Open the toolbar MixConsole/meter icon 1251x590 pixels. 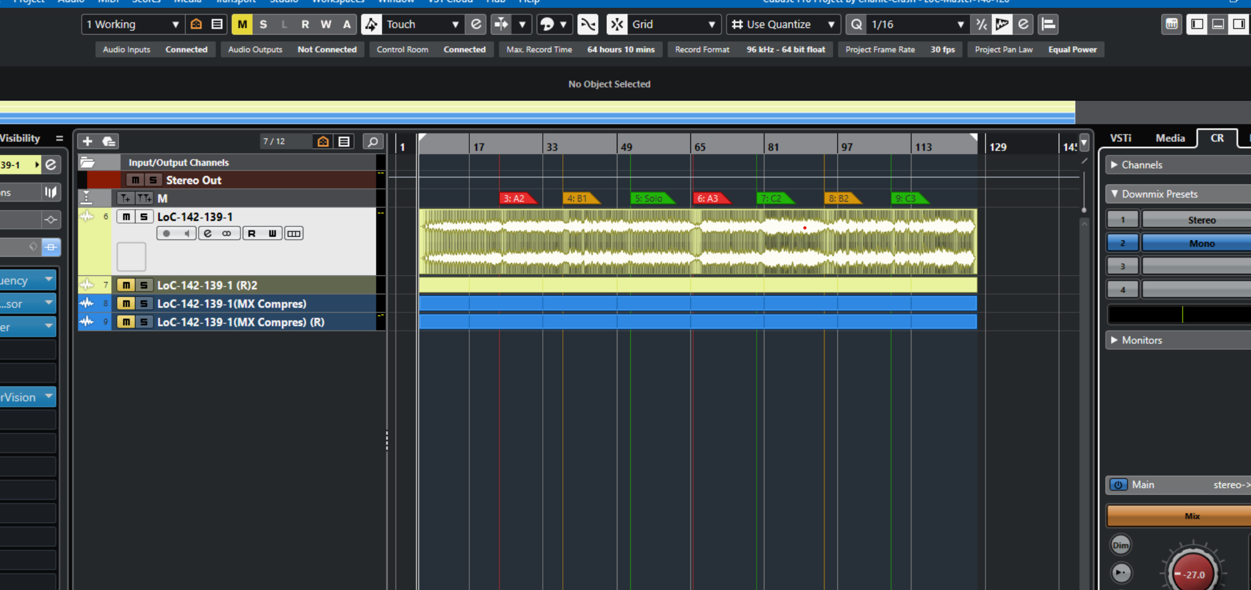point(1172,24)
